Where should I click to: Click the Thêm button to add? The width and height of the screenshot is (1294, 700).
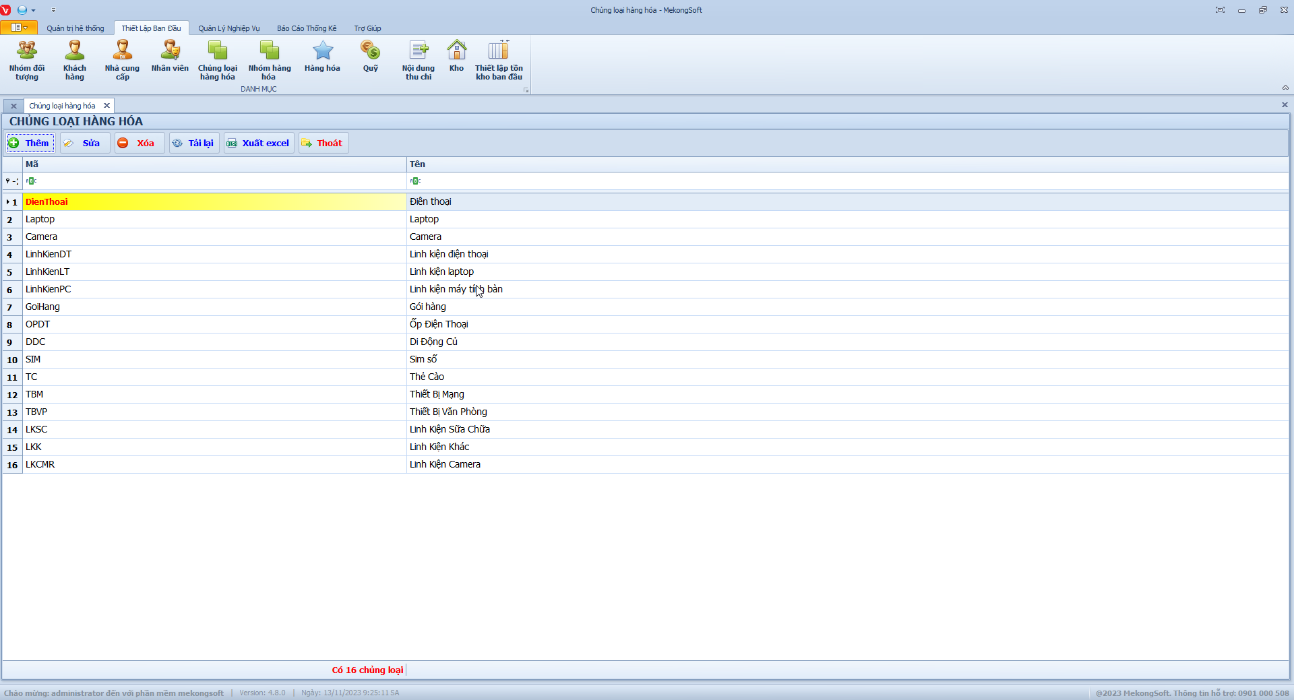pyautogui.click(x=30, y=143)
